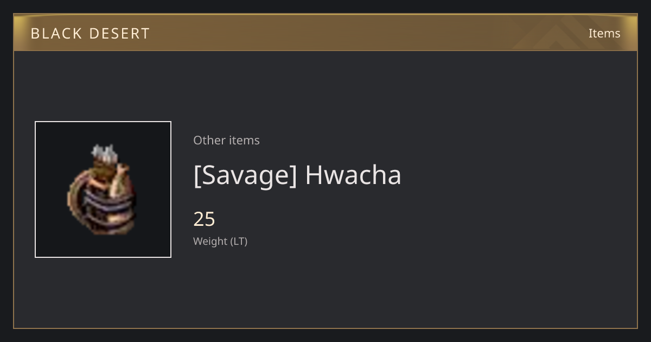Click the Hwacha item icon image
The image size is (651, 342).
(x=103, y=189)
